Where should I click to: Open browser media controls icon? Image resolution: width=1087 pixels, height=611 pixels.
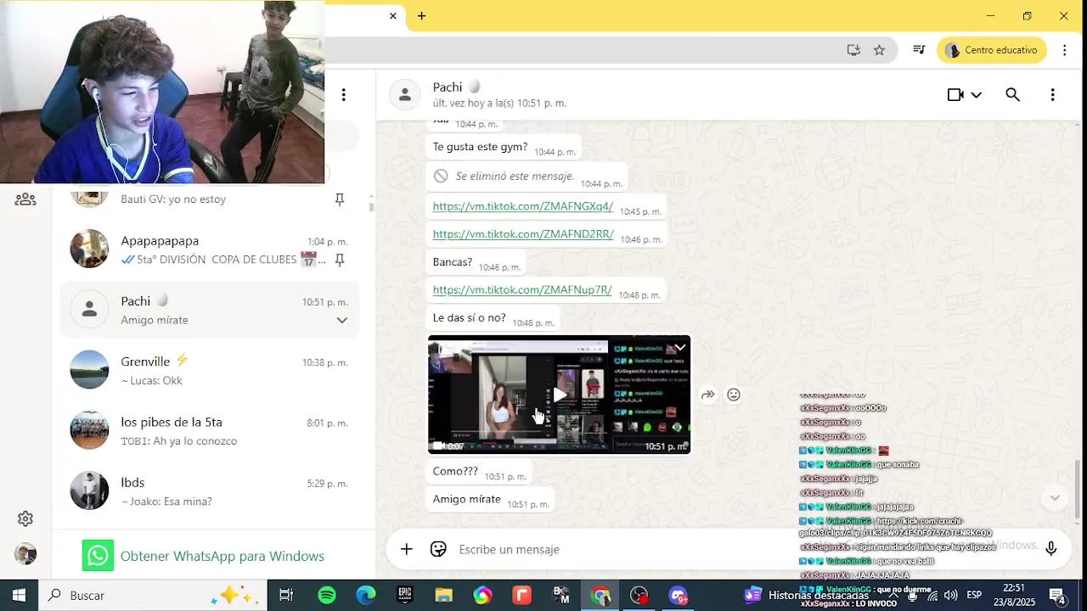click(919, 50)
